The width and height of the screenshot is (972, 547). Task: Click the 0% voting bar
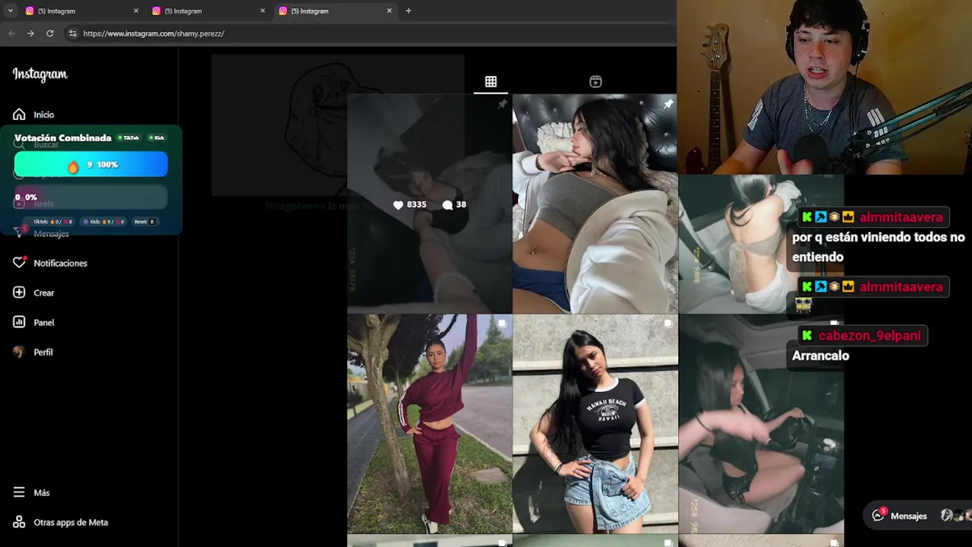(x=91, y=197)
